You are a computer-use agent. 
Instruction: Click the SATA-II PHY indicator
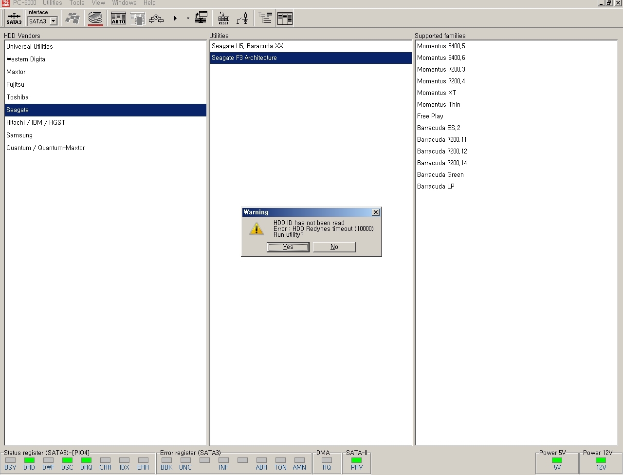[x=357, y=460]
